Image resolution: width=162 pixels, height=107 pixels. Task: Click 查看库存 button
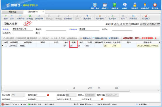coord(86,38)
